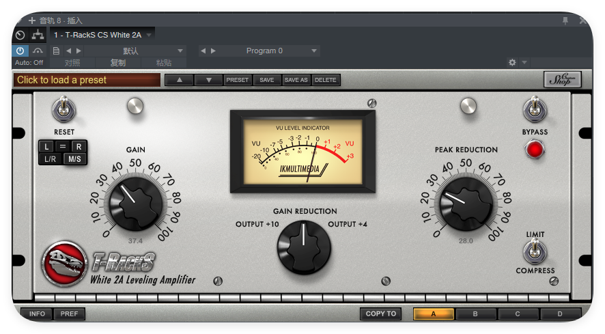Open the clock-shaped icon above the power button
The height and width of the screenshot is (334, 605).
tap(20, 35)
